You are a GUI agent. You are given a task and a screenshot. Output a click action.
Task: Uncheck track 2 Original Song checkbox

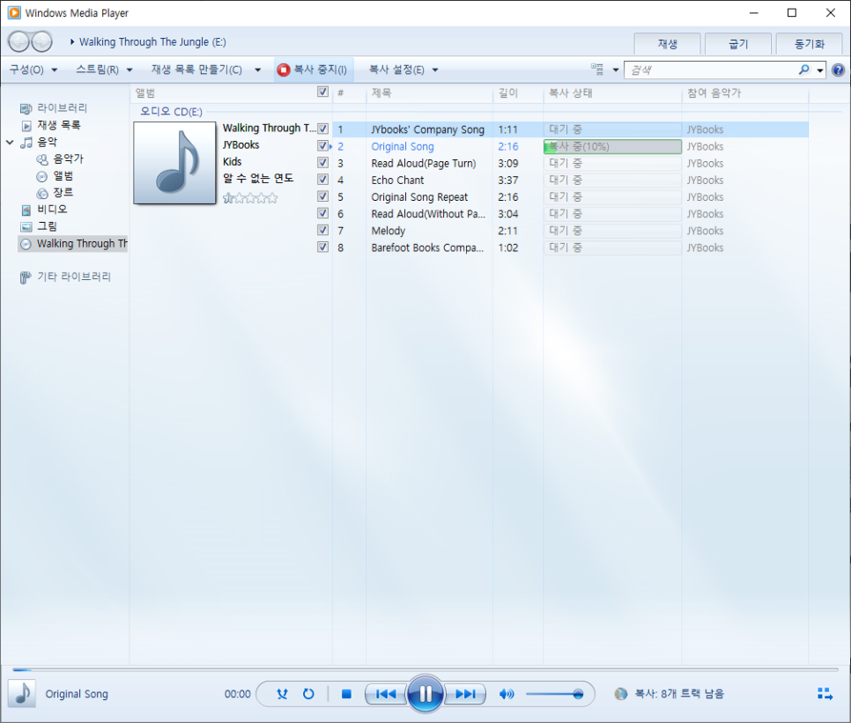[323, 146]
